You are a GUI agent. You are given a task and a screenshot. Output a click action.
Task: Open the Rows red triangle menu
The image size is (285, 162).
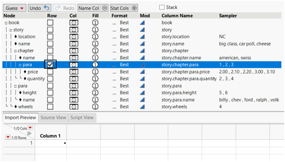click(8, 137)
